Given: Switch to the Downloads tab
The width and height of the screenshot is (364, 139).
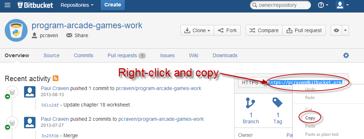Looking at the screenshot, I should coord(225,55).
